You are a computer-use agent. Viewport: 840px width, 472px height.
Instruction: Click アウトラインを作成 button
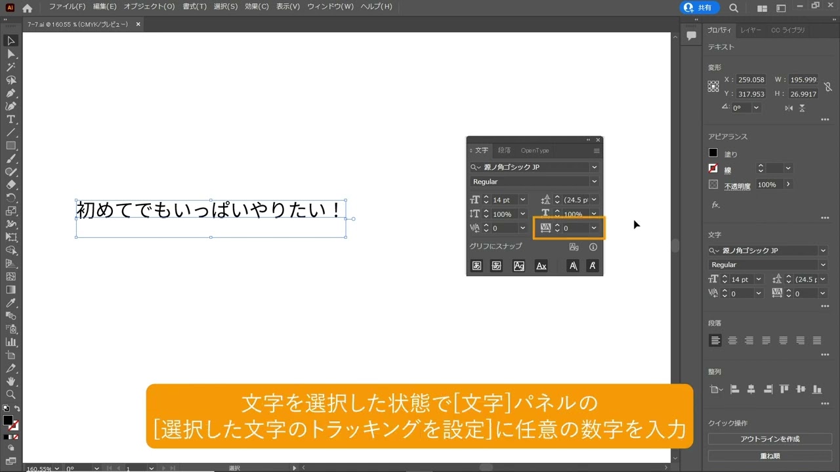click(770, 439)
